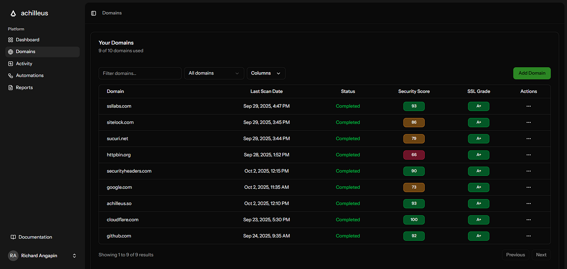Click the 79 security score badge

point(414,139)
